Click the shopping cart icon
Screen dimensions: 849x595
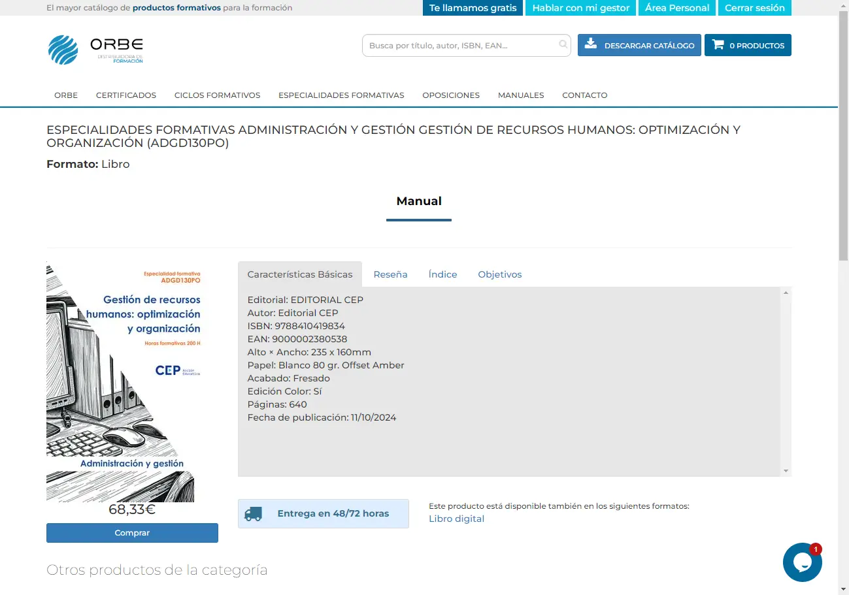tap(718, 45)
